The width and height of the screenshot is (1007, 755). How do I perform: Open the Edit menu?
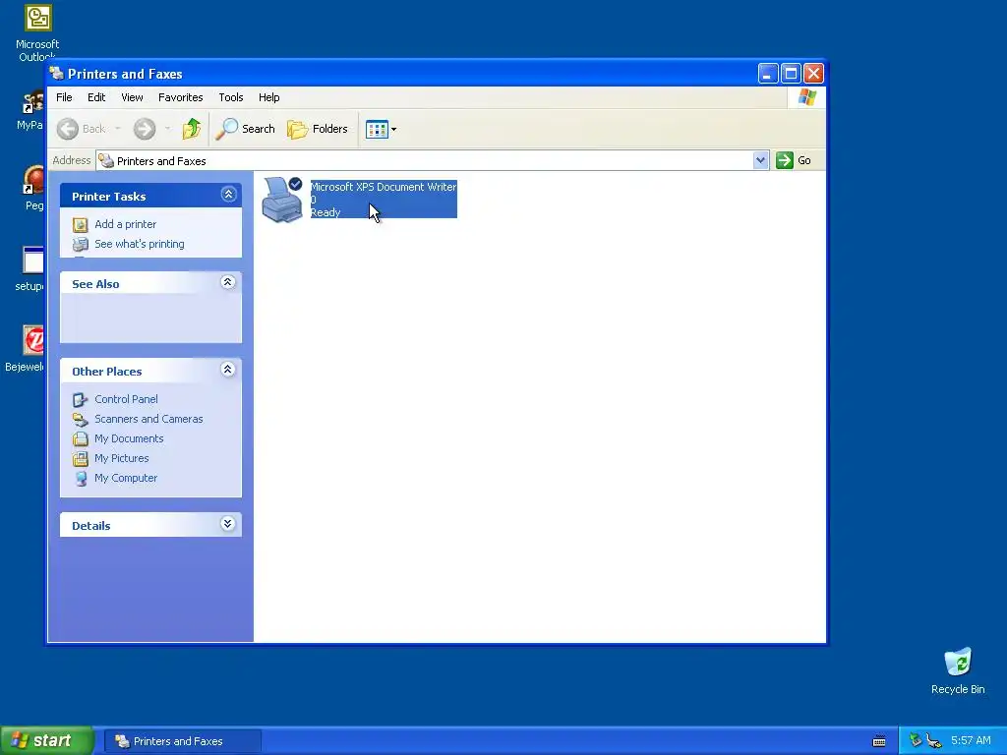pos(96,97)
